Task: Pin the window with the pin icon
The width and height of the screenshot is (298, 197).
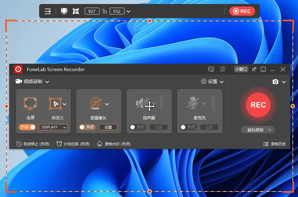Action: tap(254, 69)
